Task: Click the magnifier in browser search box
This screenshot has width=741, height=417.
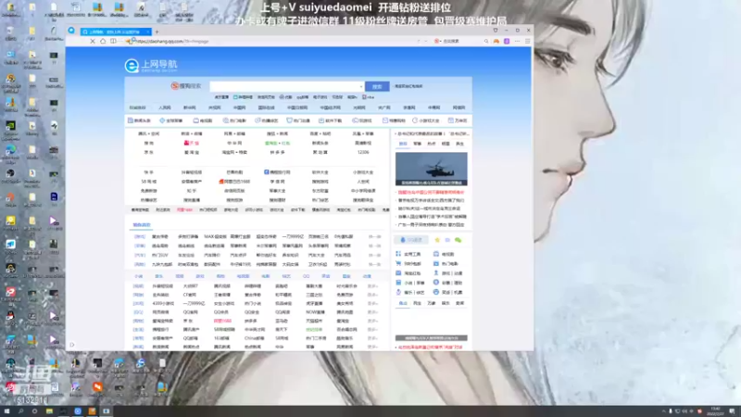Action: pos(485,41)
